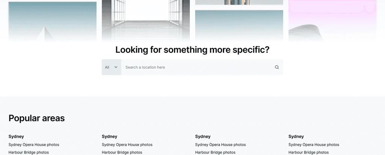Open the cropped colorful building photo at top

click(239, 3)
